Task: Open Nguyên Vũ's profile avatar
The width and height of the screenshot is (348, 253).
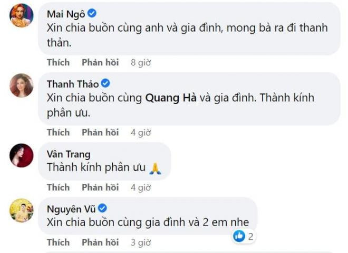Action: [22, 210]
